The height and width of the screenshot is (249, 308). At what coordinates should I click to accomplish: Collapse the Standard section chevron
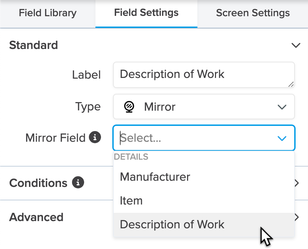click(296, 45)
